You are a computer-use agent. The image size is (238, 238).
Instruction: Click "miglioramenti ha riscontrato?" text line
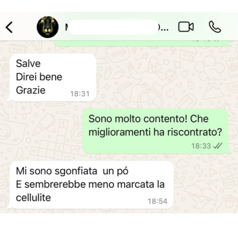[155, 132]
